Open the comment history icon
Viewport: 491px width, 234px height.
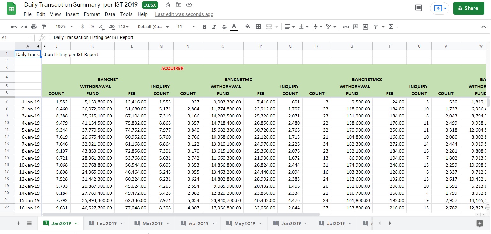click(x=419, y=8)
